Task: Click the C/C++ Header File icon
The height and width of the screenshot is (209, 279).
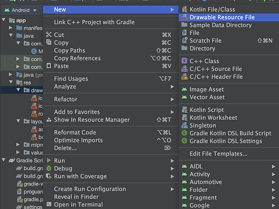Action: 185,77
